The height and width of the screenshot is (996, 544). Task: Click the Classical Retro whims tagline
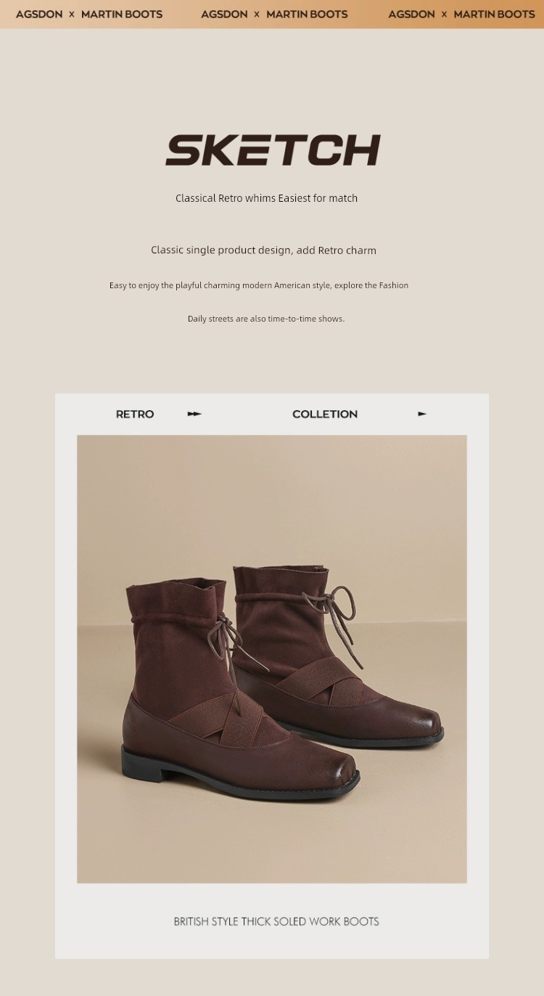[266, 198]
